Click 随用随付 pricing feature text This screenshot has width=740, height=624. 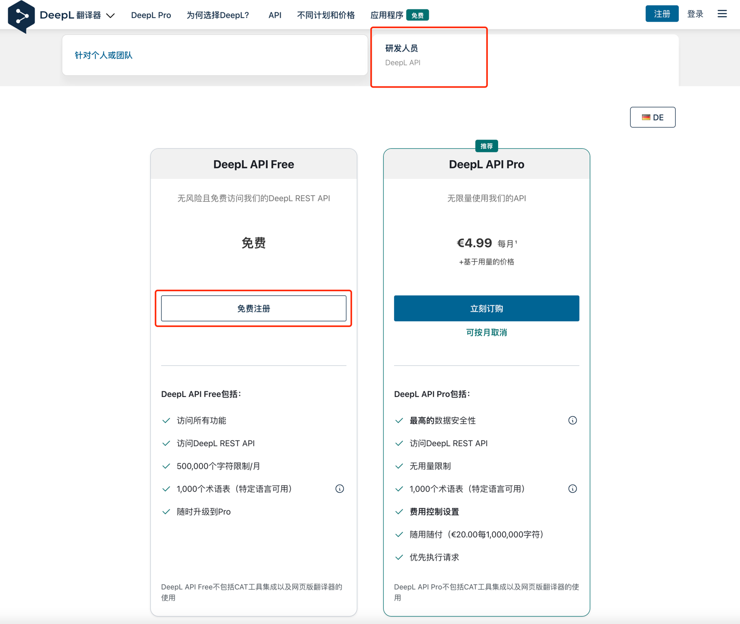pos(476,534)
